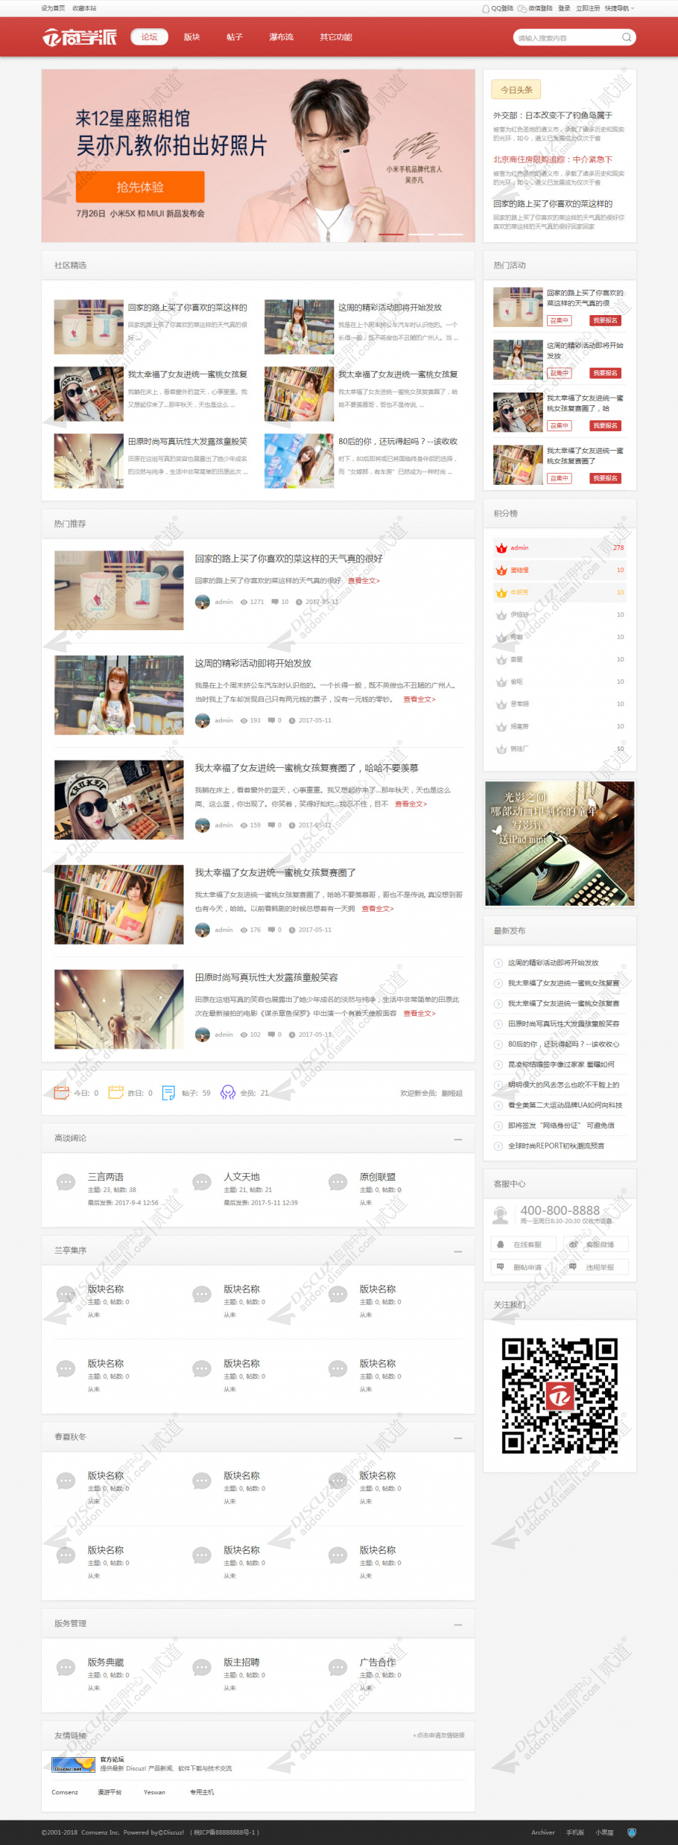The width and height of the screenshot is (678, 1845).
Task: Open the 80后的你，还玩得起吗 featured post
Action: (x=398, y=442)
